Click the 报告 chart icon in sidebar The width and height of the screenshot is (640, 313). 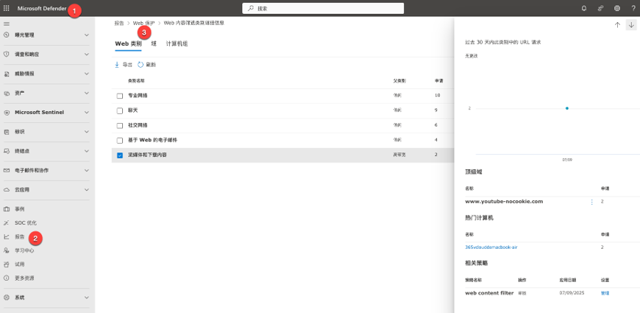point(7,236)
